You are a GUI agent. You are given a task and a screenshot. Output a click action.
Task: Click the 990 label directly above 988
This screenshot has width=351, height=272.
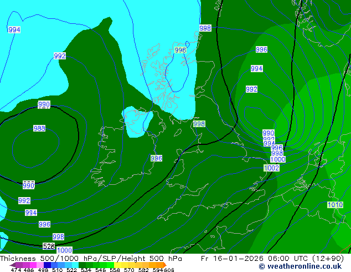[44, 104]
